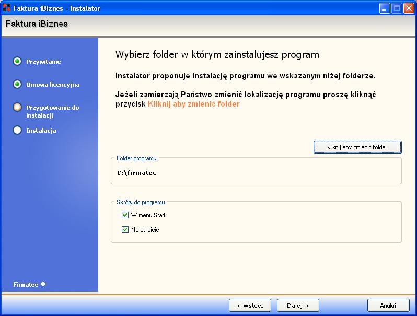Click the Umowa licencyjna step indicator circle
Viewport: 417px width, 316px height.
pos(17,84)
